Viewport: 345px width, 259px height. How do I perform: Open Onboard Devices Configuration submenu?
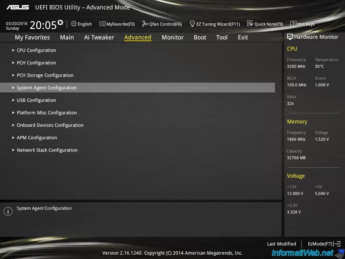[50, 125]
